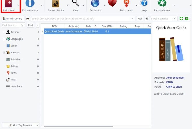Open the Virtual Library button
The width and height of the screenshot is (192, 129).
click(13, 19)
